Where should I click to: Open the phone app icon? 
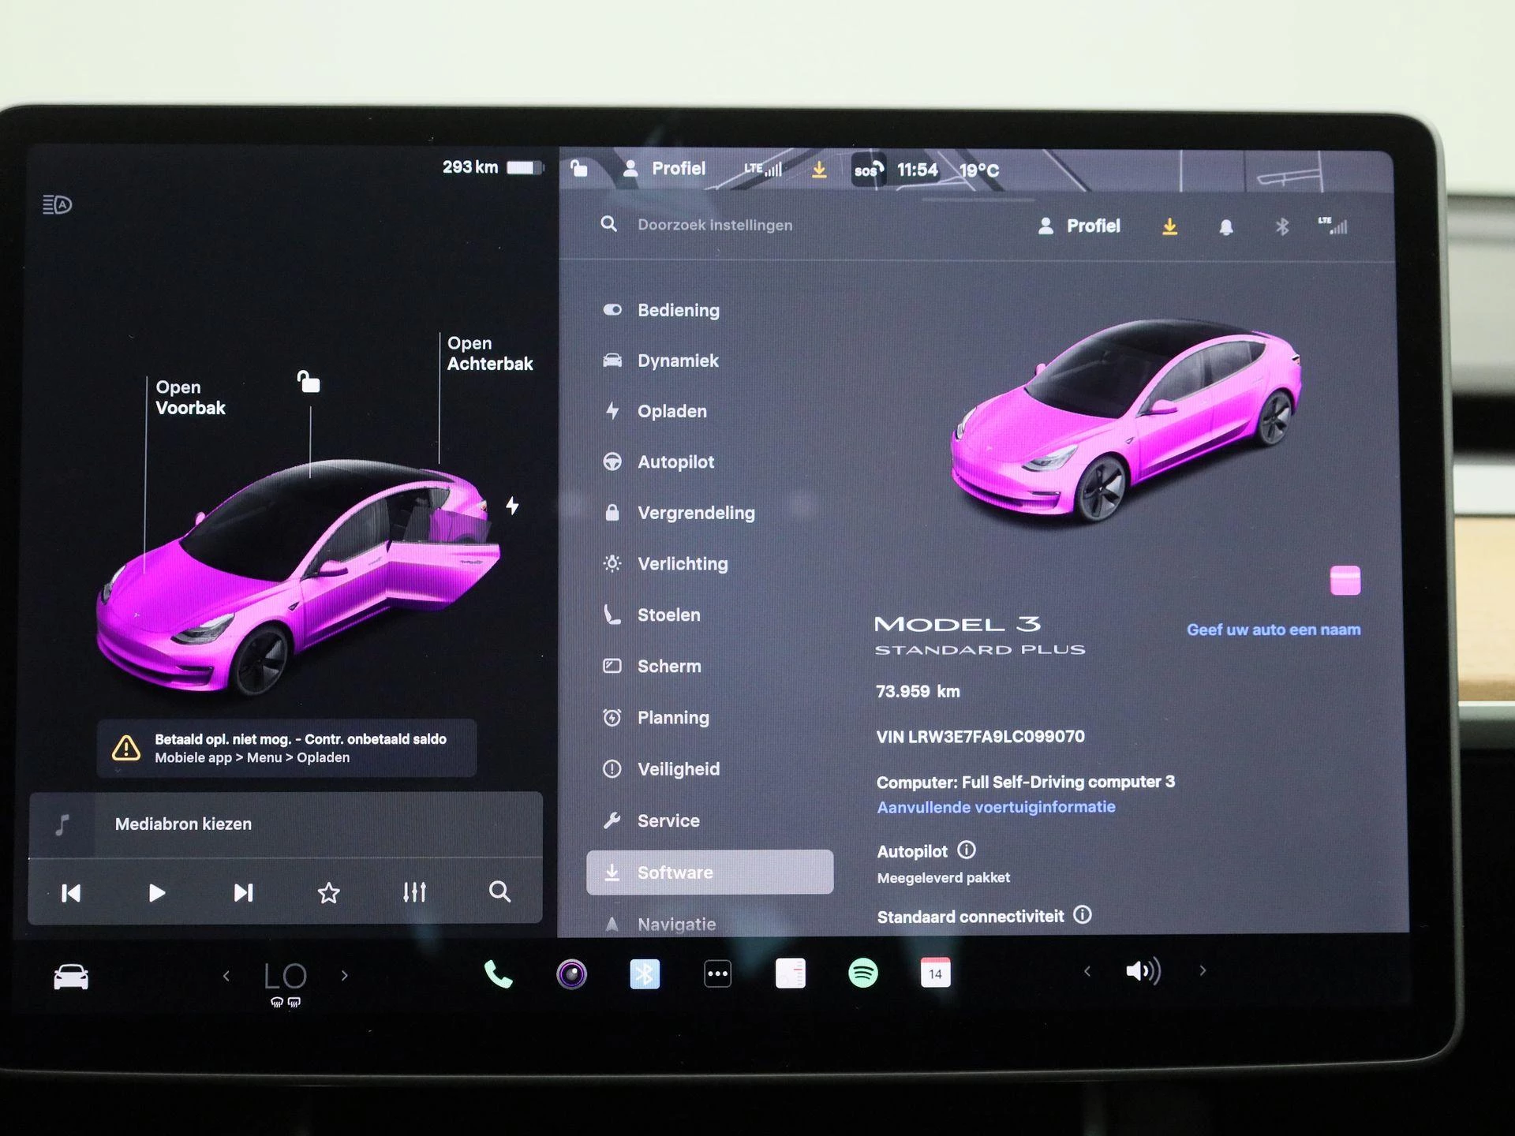(498, 974)
